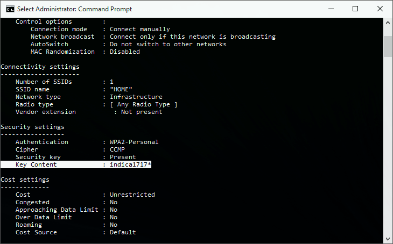Minimize the Command Prompt window
Screen dimensions: 393x244
tap(331, 9)
